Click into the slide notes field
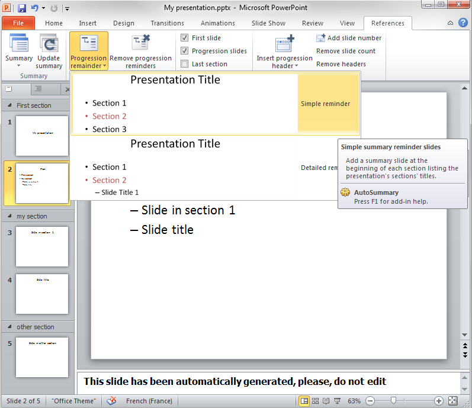This screenshot has height=408, width=472. pos(268,383)
